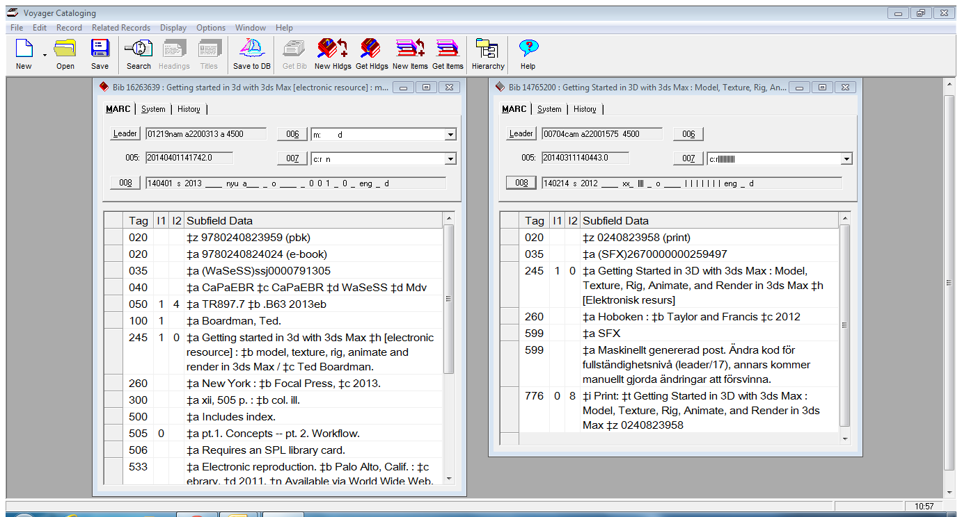Click the Open folder toolbar icon
This screenshot has width=962, height=517.
click(65, 54)
